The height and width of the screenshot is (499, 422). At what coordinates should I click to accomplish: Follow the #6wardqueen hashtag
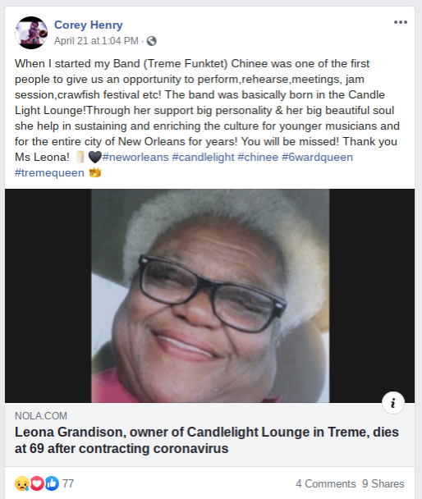pyautogui.click(x=317, y=158)
